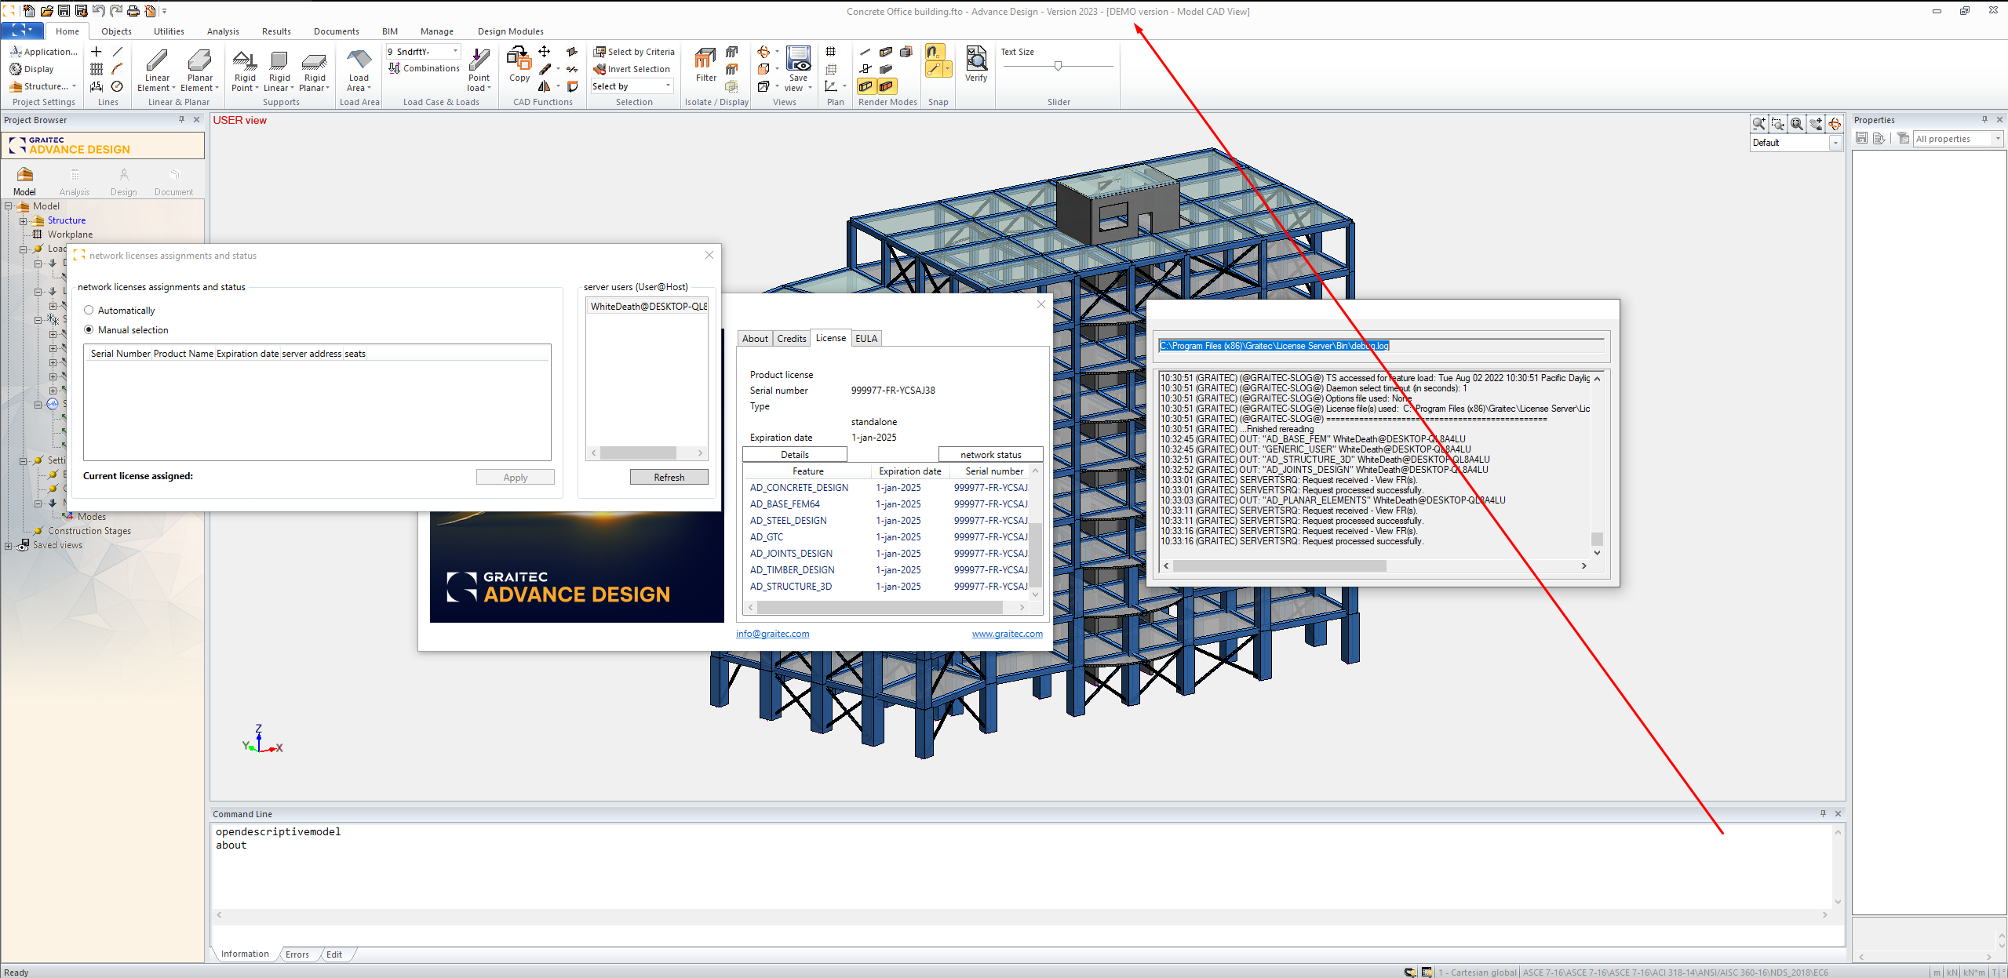Viewport: 2008px width, 978px height.
Task: Click the Save icon in quick access toolbar
Action: pos(64,11)
